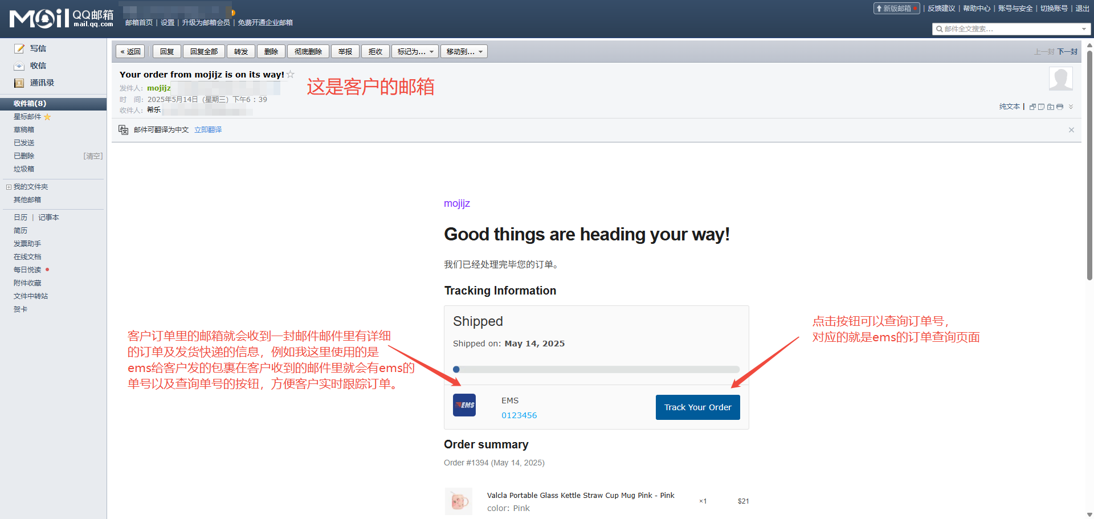Image resolution: width=1094 pixels, height=519 pixels.
Task: Click 切换账号 switch account
Action: tap(1054, 9)
